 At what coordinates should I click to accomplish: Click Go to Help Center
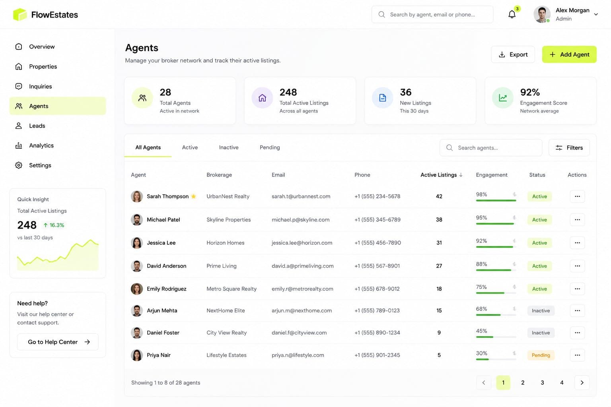(x=58, y=342)
